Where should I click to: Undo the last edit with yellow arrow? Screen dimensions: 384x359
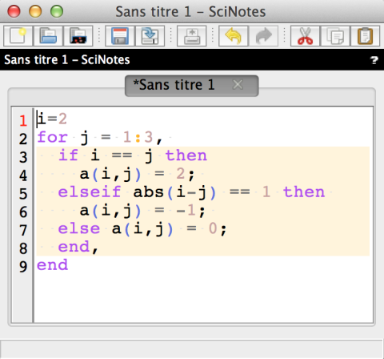pos(234,36)
